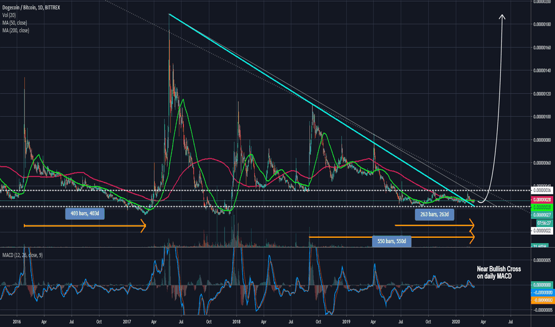Select the Vol (20) indicator legend
This screenshot has height=327, width=555.
click(x=9, y=15)
